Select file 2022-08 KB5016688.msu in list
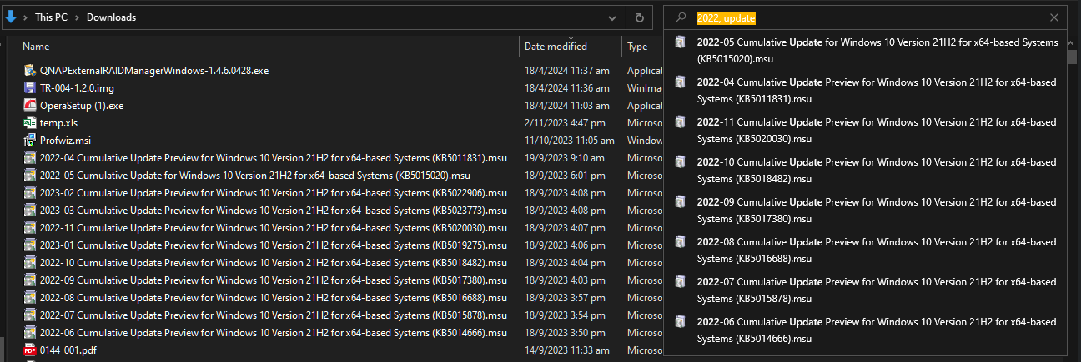The image size is (1081, 362). tap(274, 298)
